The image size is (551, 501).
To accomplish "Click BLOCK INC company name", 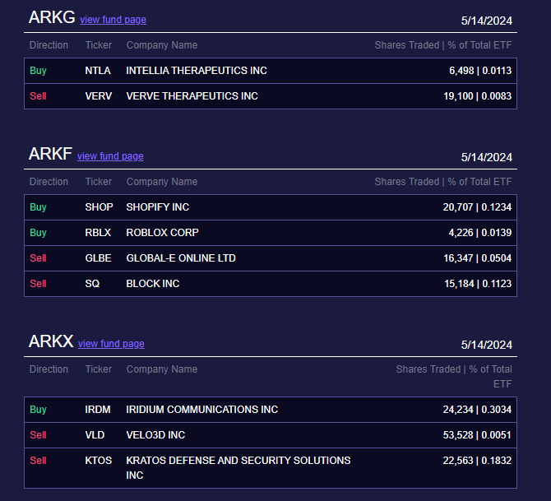I will 153,284.
